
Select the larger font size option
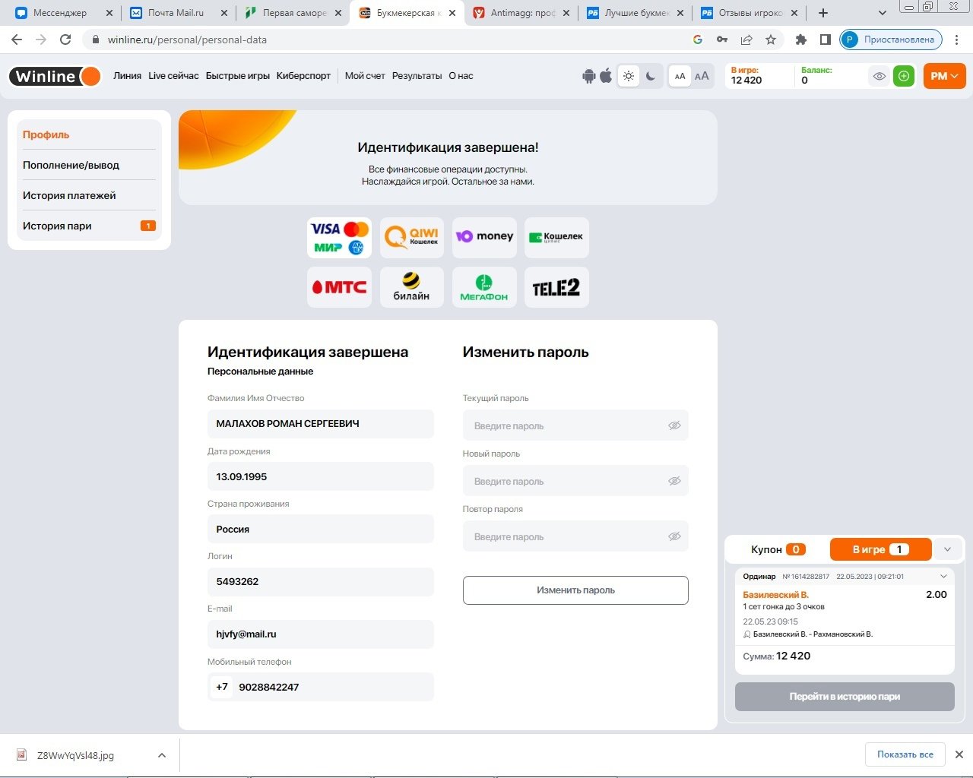tap(702, 76)
